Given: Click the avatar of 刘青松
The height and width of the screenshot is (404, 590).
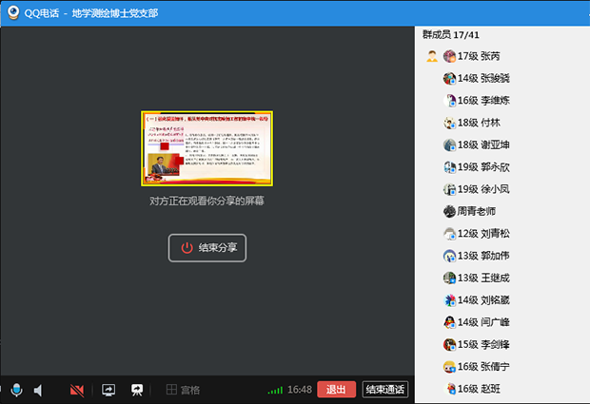Looking at the screenshot, I should click(450, 234).
